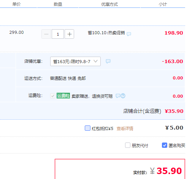Click the dropdown arrow in the 店铺优惠 selector

(95, 61)
